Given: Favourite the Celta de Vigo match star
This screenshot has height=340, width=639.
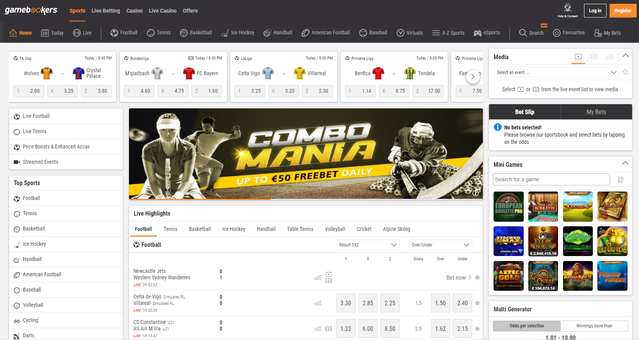Looking at the screenshot, I should pyautogui.click(x=477, y=303).
